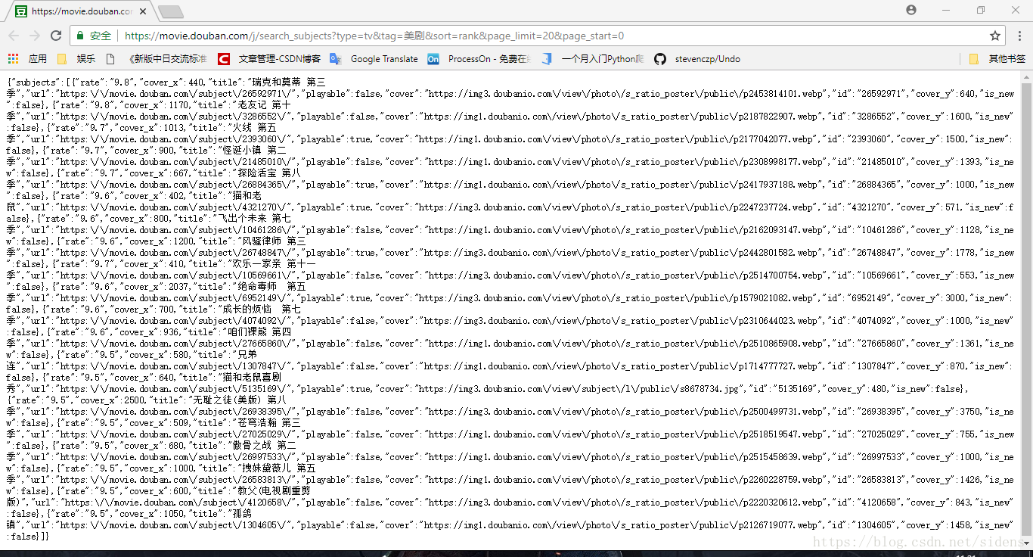1033x557 pixels.
Task: Click the title text "探险活宝 第八"
Action: [268, 173]
